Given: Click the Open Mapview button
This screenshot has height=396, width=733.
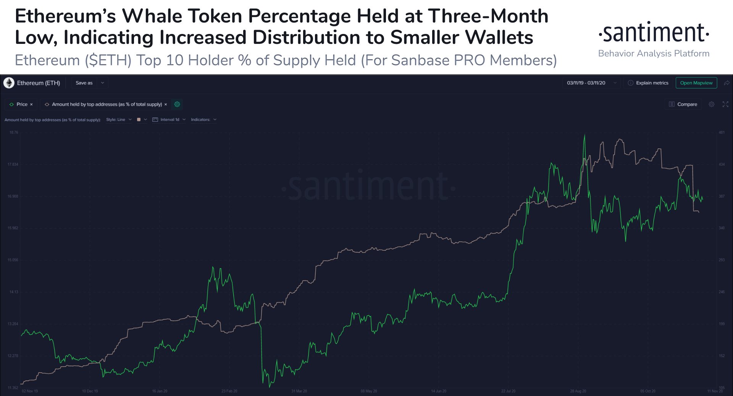Looking at the screenshot, I should tap(696, 83).
